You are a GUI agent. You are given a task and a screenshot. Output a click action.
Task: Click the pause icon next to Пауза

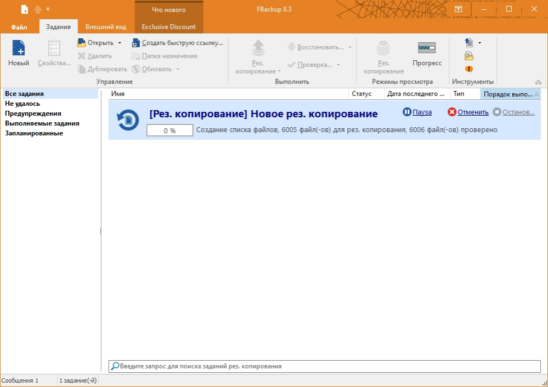[x=407, y=112]
